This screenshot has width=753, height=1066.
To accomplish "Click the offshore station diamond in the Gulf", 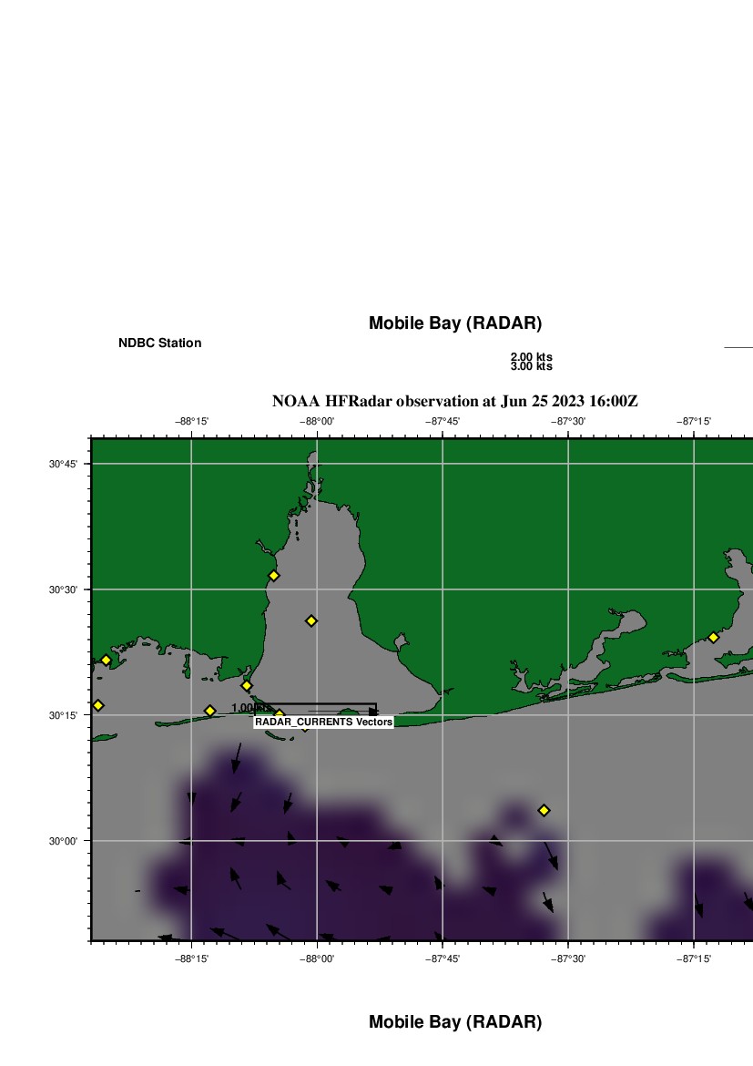I will [x=544, y=810].
